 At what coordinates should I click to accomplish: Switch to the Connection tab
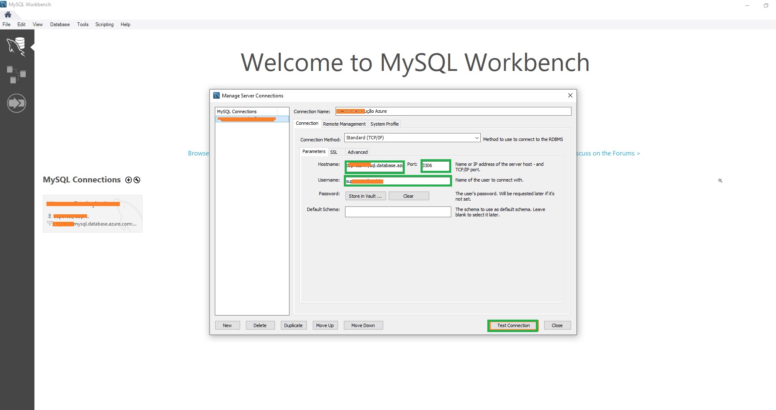tap(307, 123)
